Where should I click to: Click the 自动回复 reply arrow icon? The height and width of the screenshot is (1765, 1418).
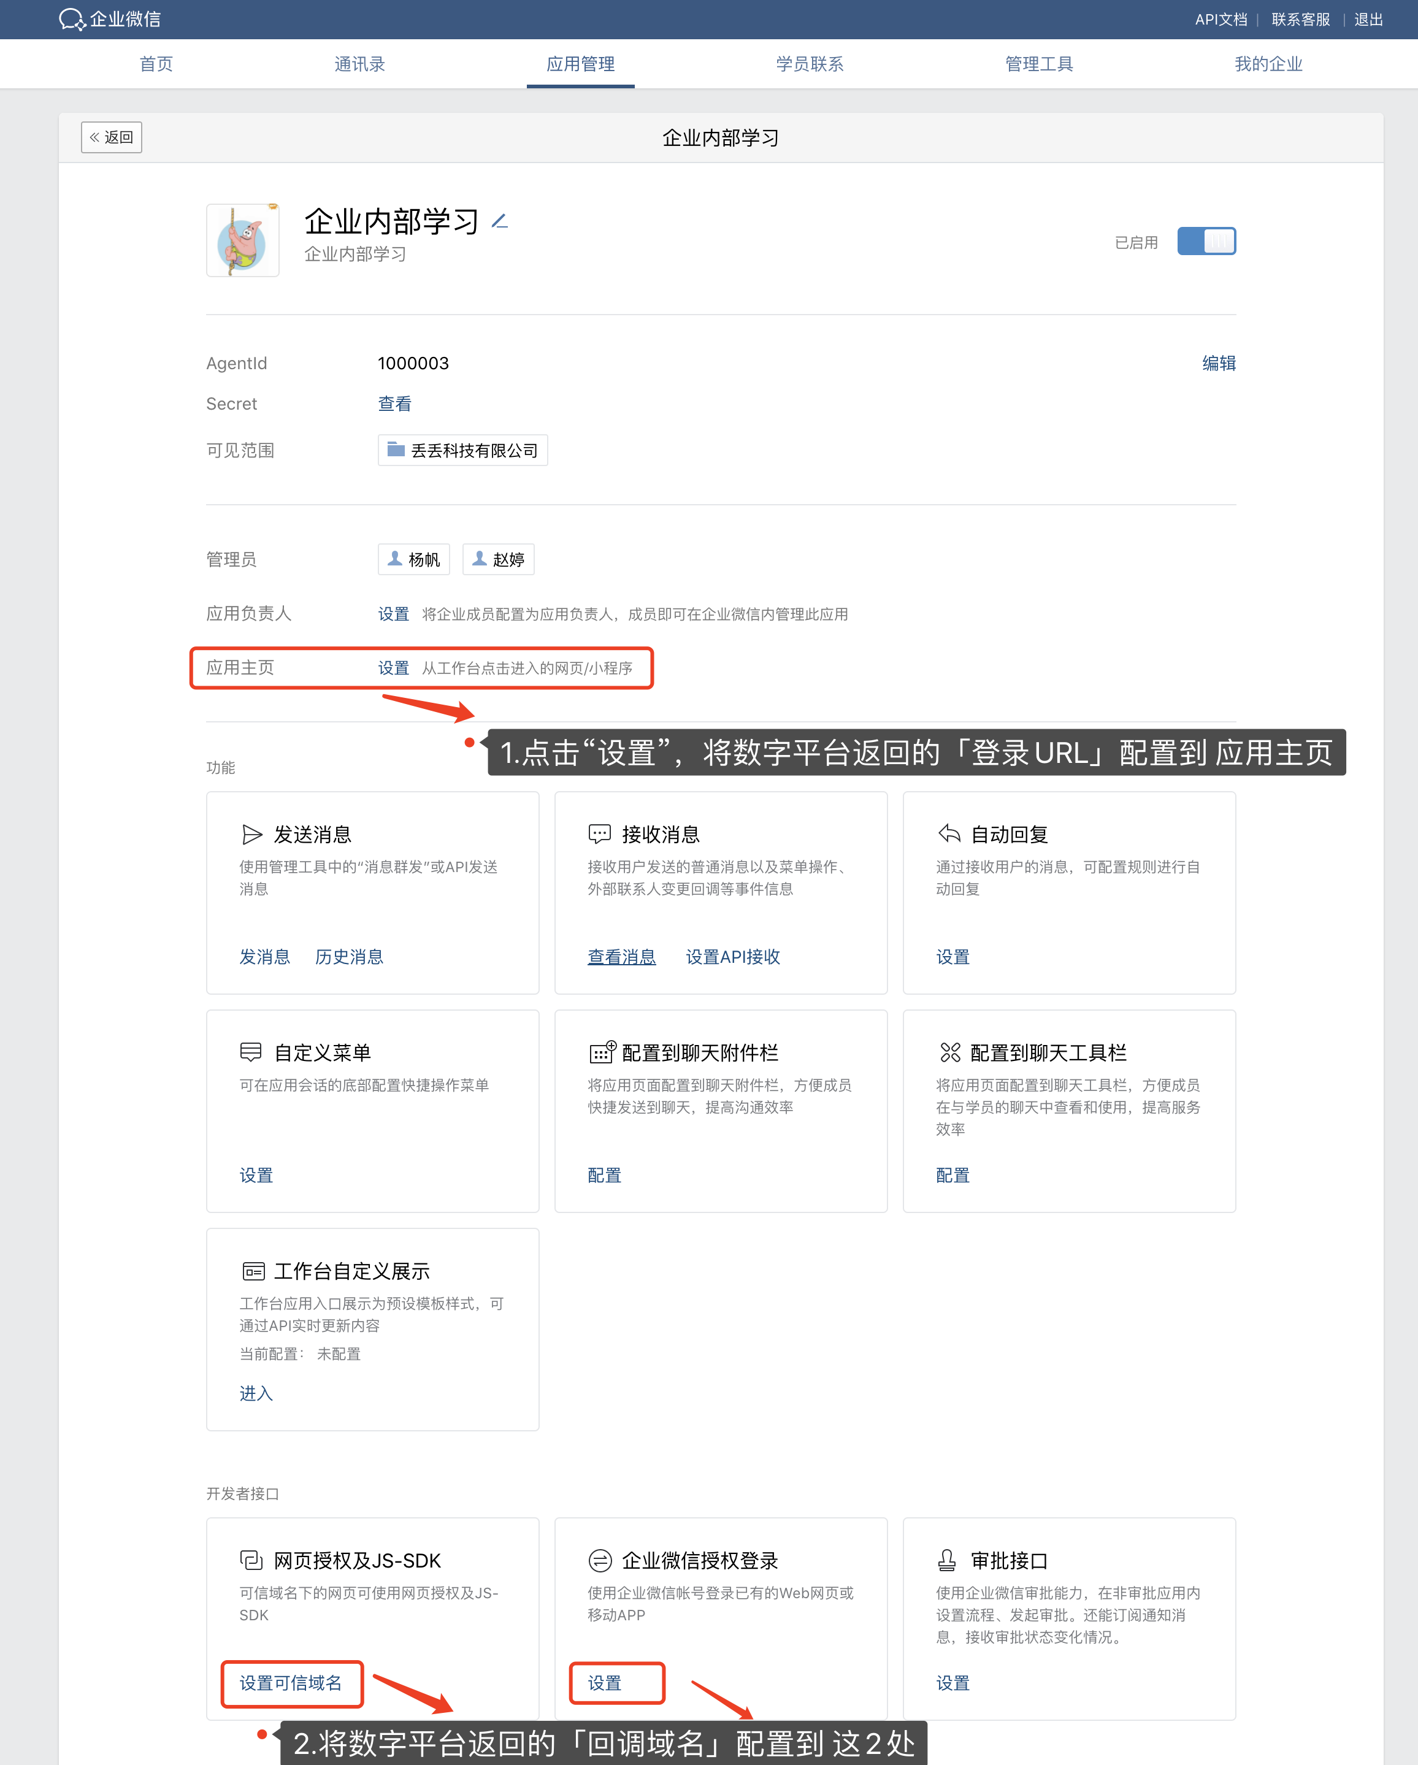[949, 833]
